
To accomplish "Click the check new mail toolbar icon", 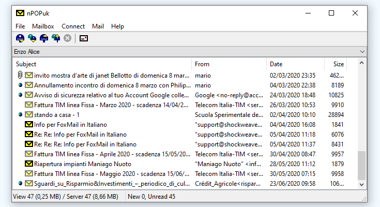I will 20,38.
